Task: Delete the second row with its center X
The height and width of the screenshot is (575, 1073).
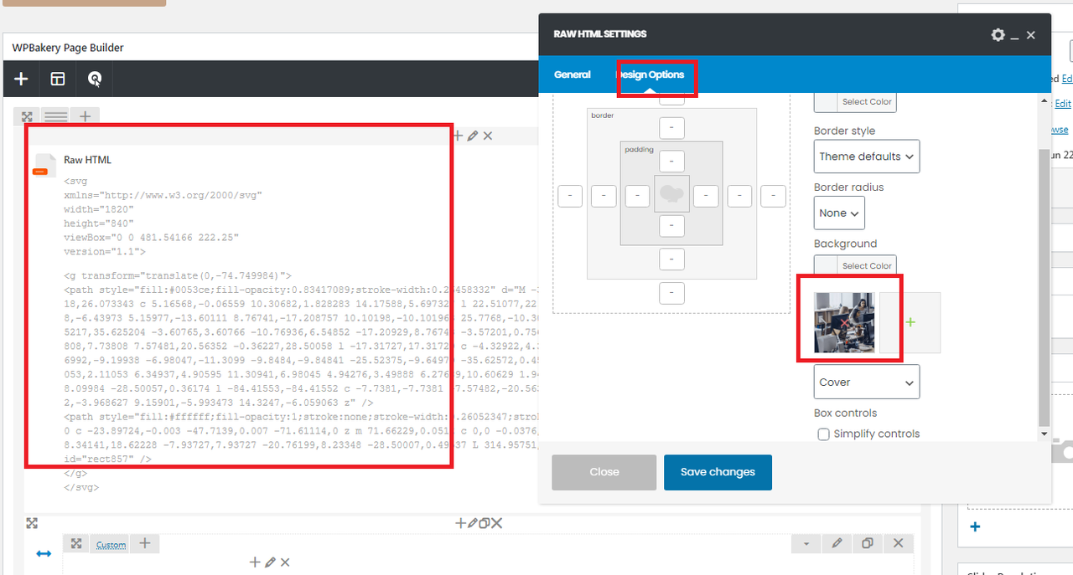Action: click(x=496, y=523)
